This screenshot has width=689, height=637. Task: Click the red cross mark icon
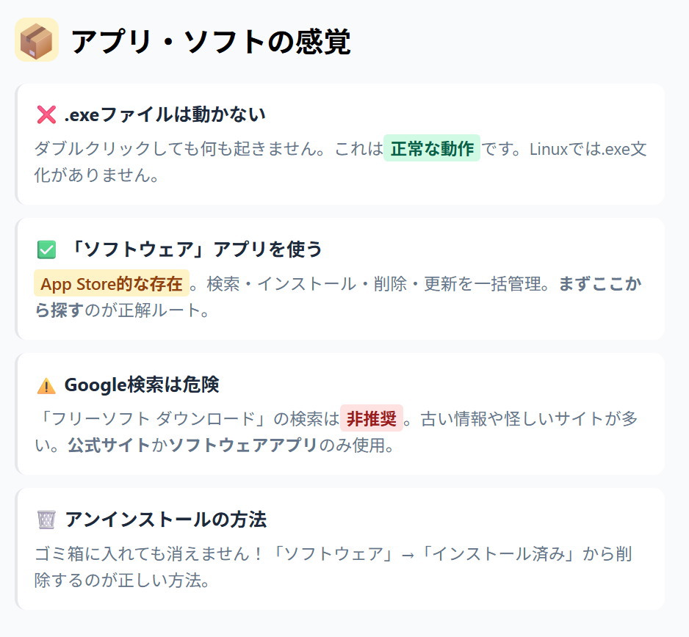tap(46, 114)
